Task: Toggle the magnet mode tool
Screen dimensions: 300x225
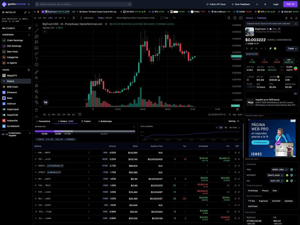Action: click(36, 85)
